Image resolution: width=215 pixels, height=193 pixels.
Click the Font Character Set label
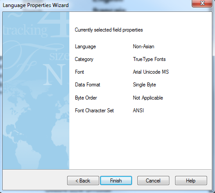(94, 111)
